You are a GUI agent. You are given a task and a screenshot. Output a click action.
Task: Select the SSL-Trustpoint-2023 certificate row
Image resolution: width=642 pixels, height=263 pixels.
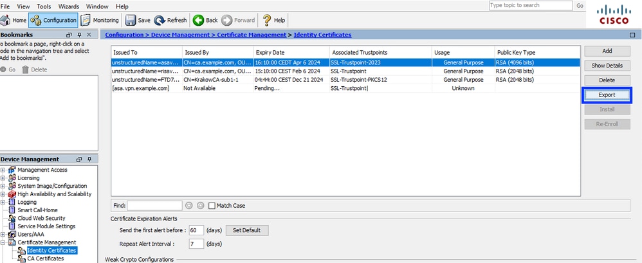click(345, 62)
